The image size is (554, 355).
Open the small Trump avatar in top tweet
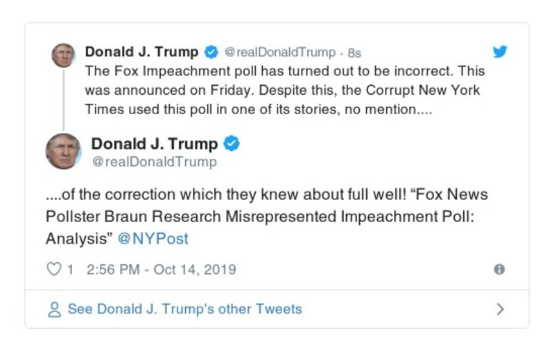pos(63,55)
